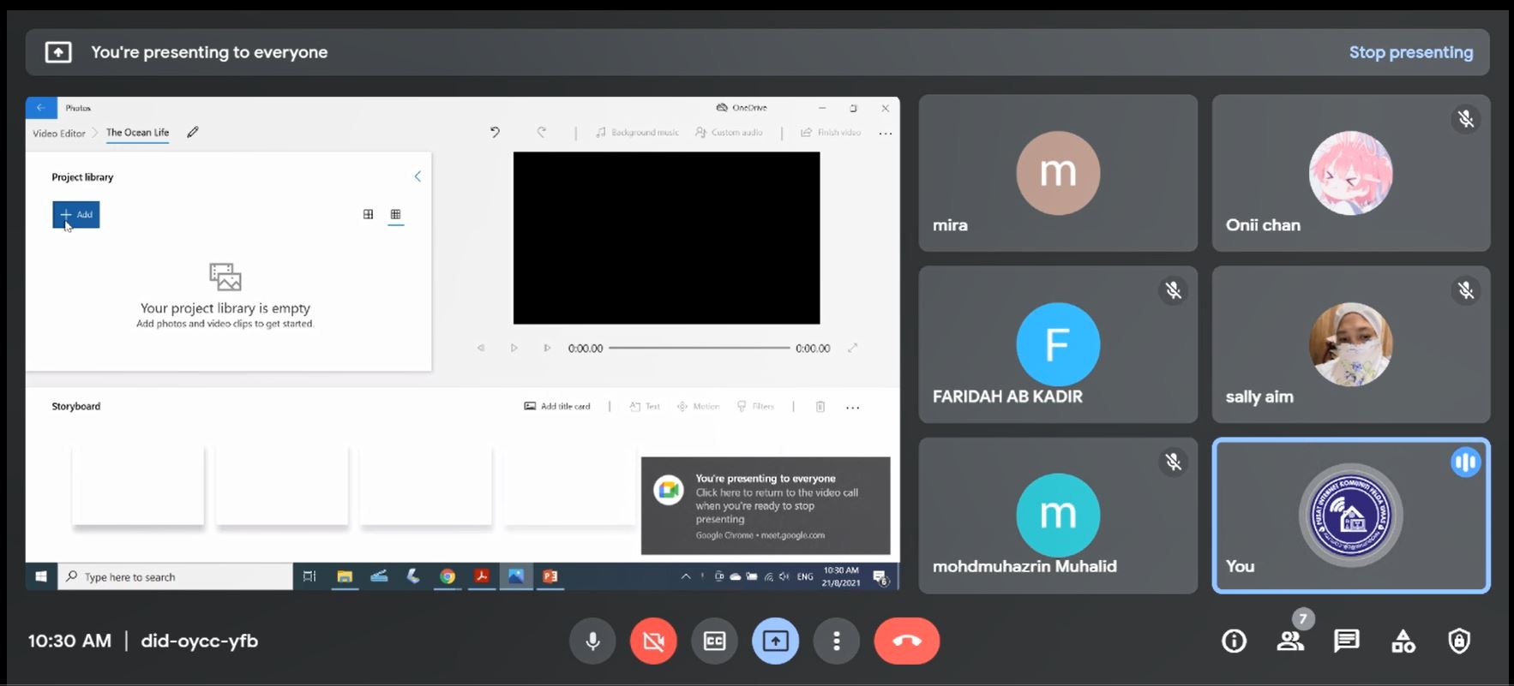Click Add title card in Storyboard
Viewport: 1514px width, 686px height.
[x=557, y=407]
